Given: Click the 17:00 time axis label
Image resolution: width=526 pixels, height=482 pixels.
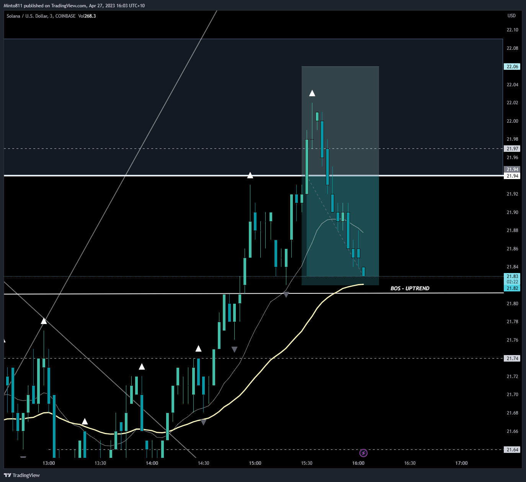Looking at the screenshot, I should coord(462,463).
